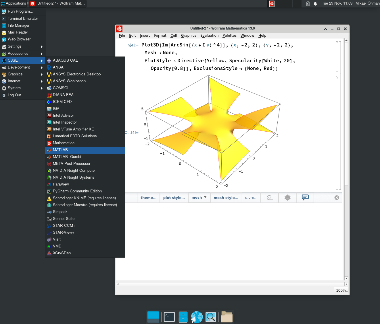Click the plot style... suggestion button
The image size is (380, 324).
pyautogui.click(x=174, y=198)
